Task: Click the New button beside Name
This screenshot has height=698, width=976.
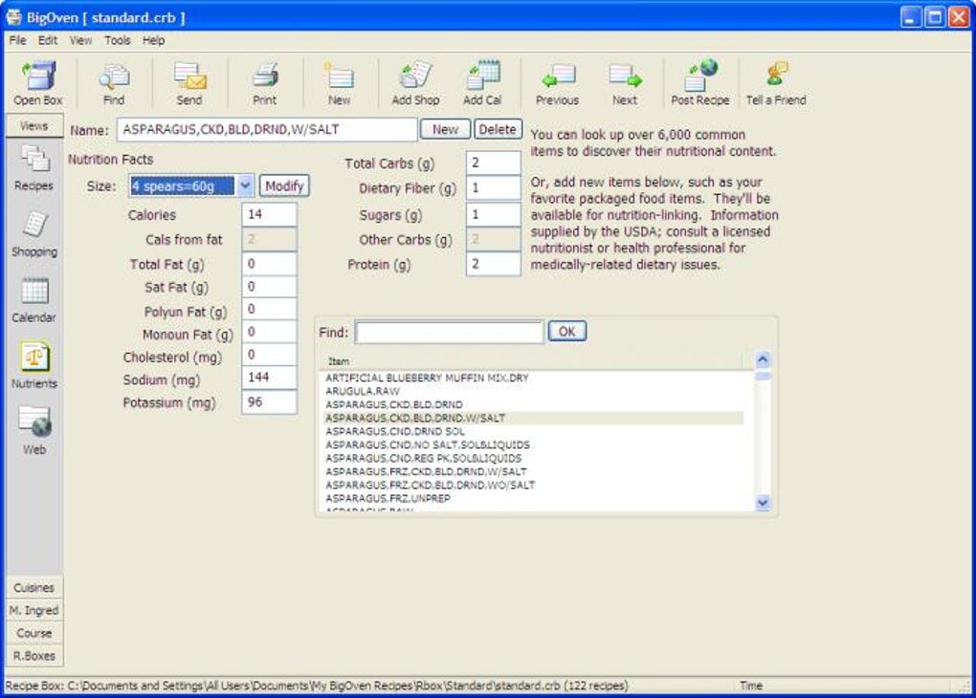Action: [445, 129]
